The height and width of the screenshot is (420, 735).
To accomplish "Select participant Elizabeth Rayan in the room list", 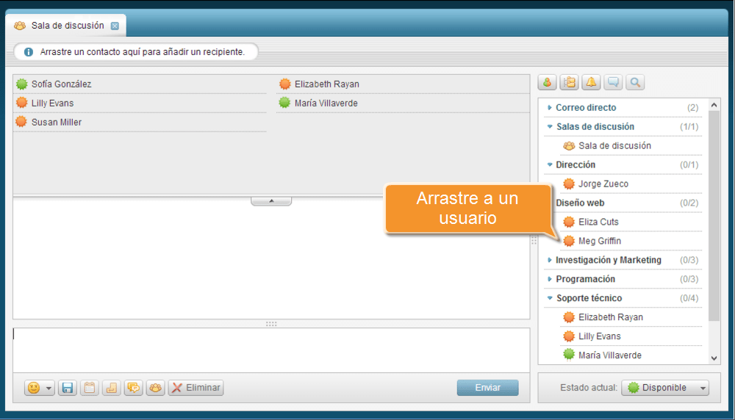I will point(326,84).
